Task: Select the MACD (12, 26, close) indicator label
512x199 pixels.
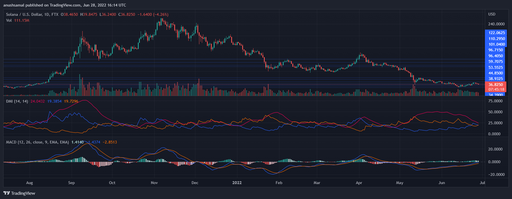Action: (37, 142)
